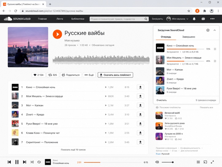Go to Главная in navigation
Image resolution: width=222 pixels, height=167 pixels.
[42, 19]
